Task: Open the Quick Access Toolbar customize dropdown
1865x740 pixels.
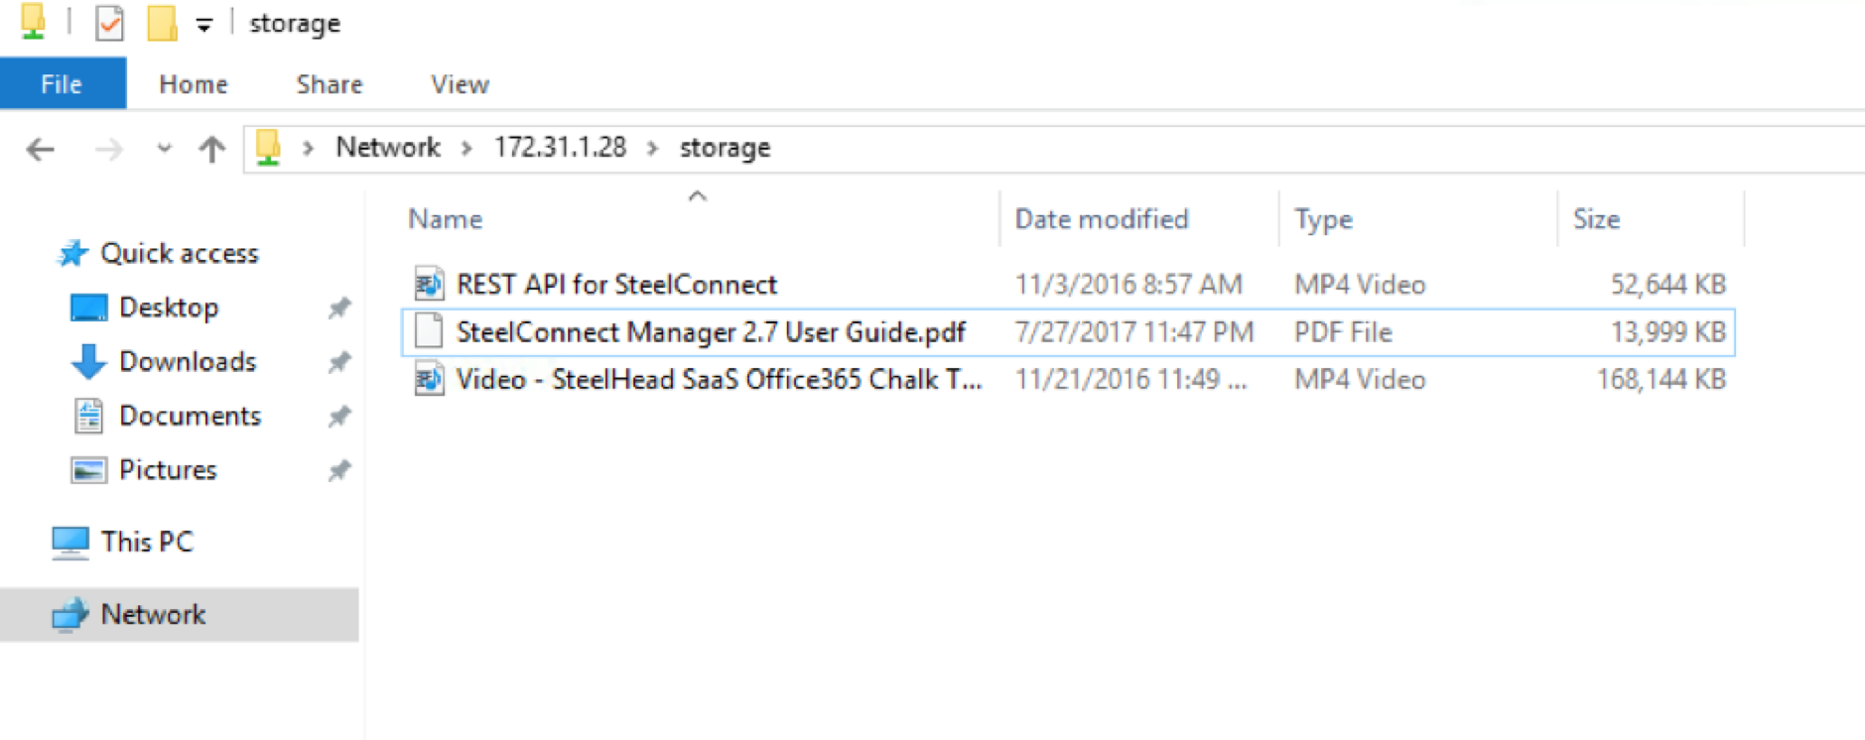Action: [203, 25]
